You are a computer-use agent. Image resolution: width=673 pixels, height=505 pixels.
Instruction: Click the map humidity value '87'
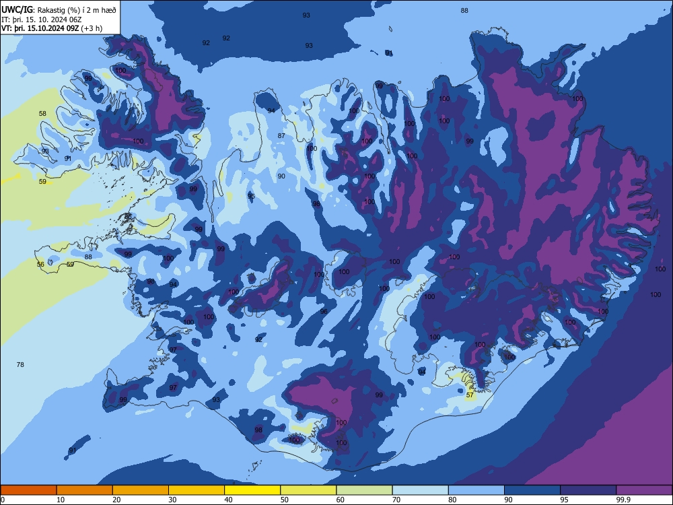(281, 136)
